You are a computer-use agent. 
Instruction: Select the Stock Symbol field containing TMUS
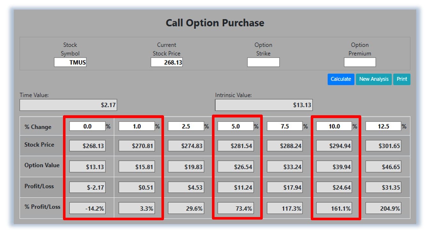(x=70, y=62)
